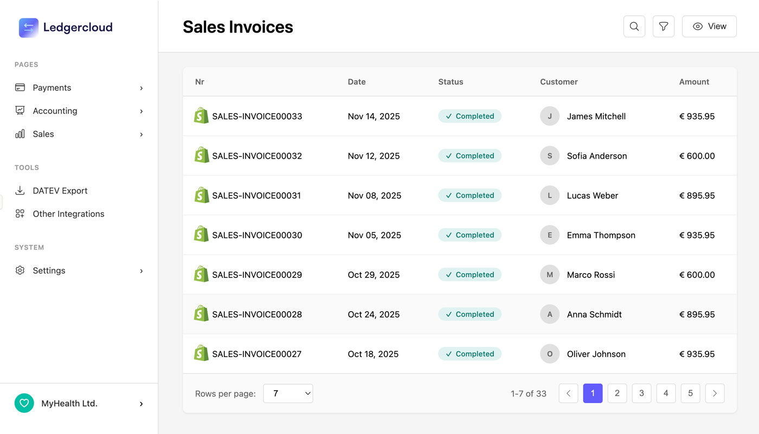Image resolution: width=759 pixels, height=434 pixels.
Task: Click the Payments sidebar icon
Action: (20, 87)
